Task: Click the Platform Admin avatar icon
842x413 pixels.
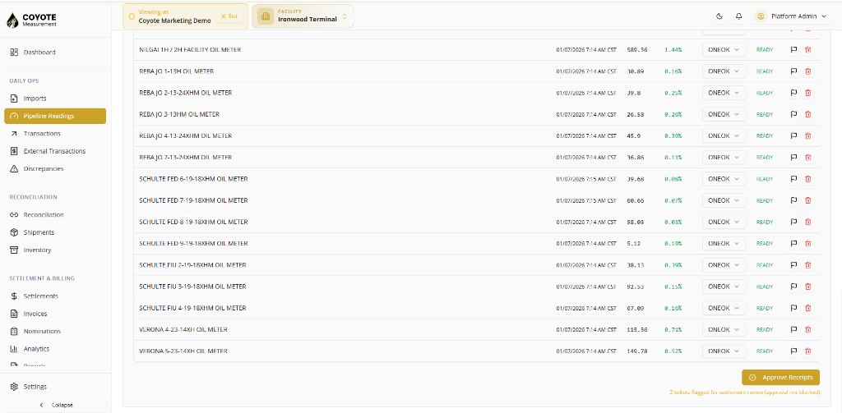Action: pos(761,16)
